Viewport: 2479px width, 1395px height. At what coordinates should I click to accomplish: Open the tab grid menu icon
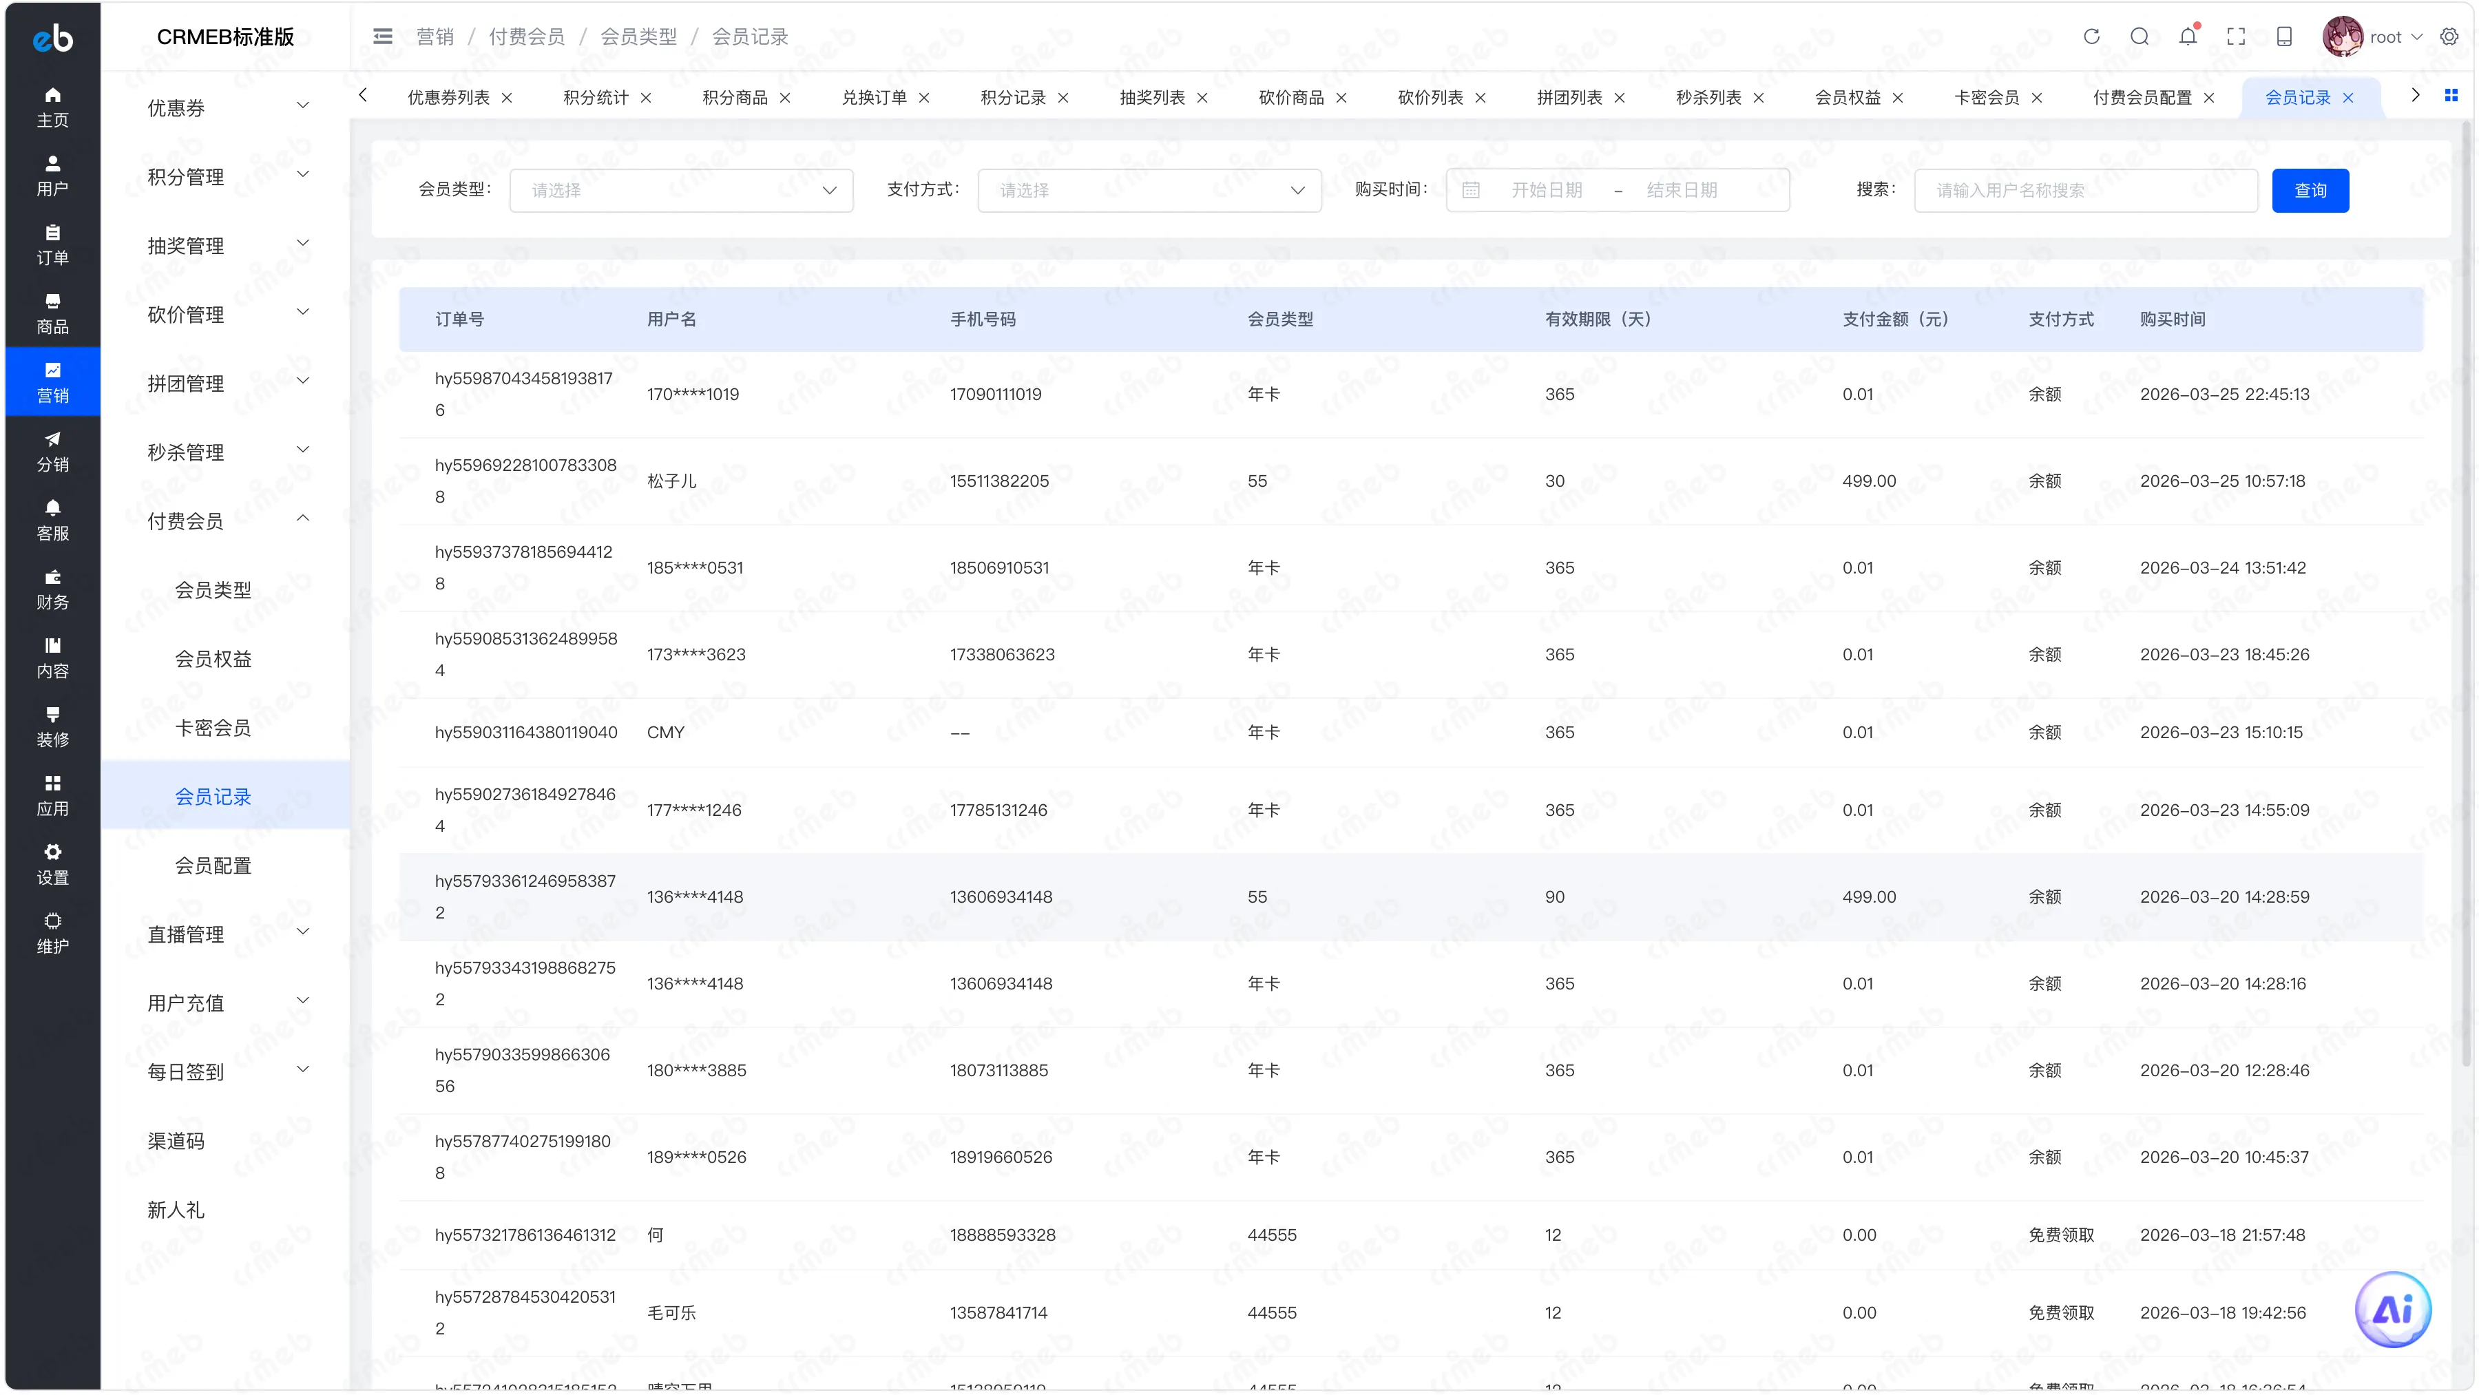[x=2450, y=95]
